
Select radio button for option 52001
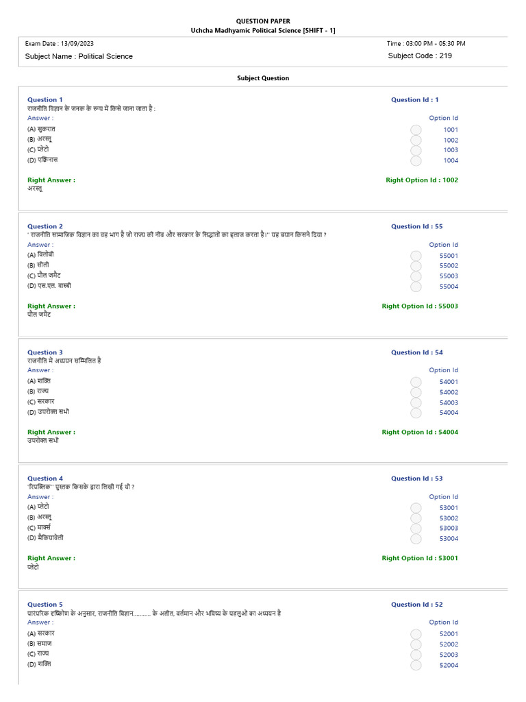(x=416, y=634)
